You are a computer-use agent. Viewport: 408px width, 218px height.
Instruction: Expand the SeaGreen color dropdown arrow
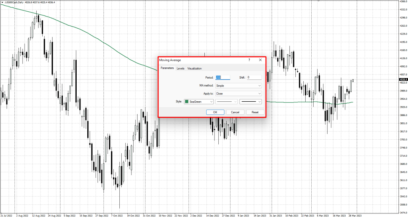[211, 102]
